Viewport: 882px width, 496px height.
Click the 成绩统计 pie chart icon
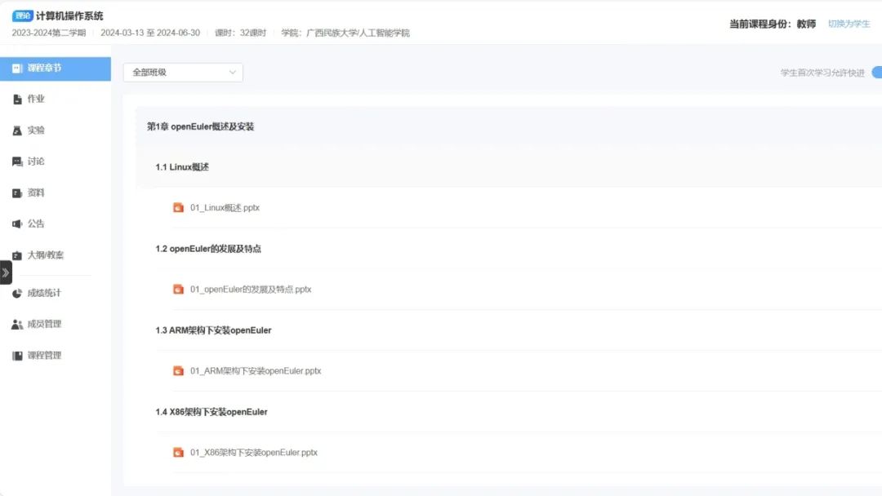pos(17,293)
